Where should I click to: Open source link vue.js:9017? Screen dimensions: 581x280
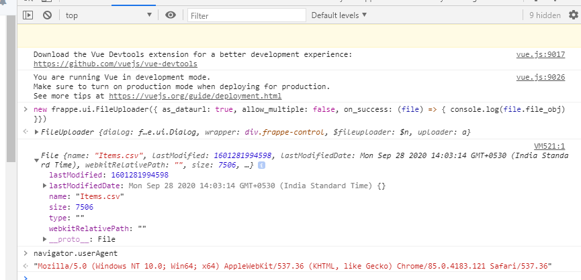pos(541,55)
